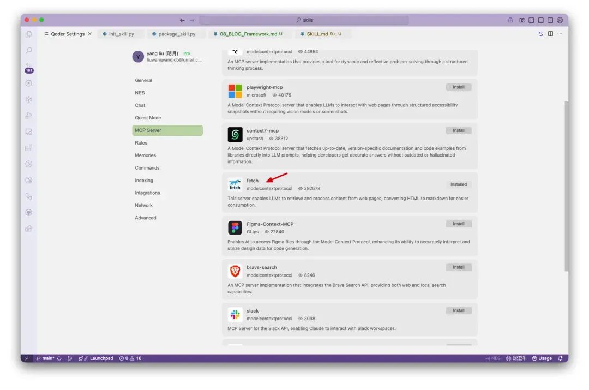This screenshot has width=589, height=390.
Task: Click Usage in the status bar
Action: coord(542,358)
